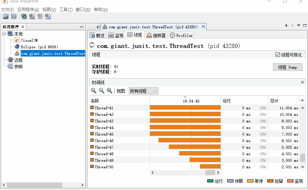Click the blue 休眠 legend swatch
Image resolution: width=308 pixels, height=190 pixels.
(230, 181)
